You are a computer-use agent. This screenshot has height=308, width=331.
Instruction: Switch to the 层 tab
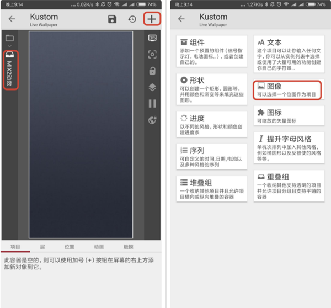click(x=42, y=247)
